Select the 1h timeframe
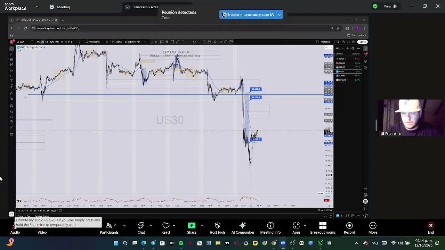 coord(62,42)
